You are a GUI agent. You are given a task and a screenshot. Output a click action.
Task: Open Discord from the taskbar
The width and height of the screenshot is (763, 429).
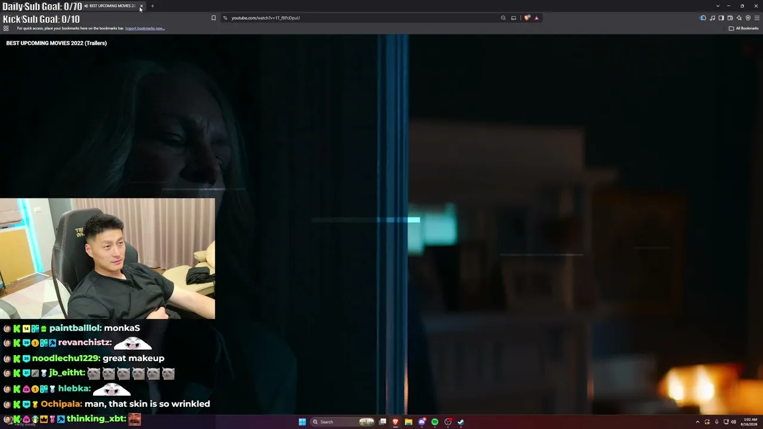click(x=422, y=422)
